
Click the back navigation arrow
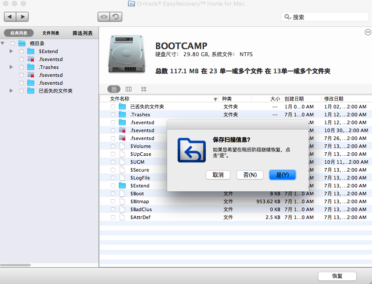pyautogui.click(x=10, y=17)
